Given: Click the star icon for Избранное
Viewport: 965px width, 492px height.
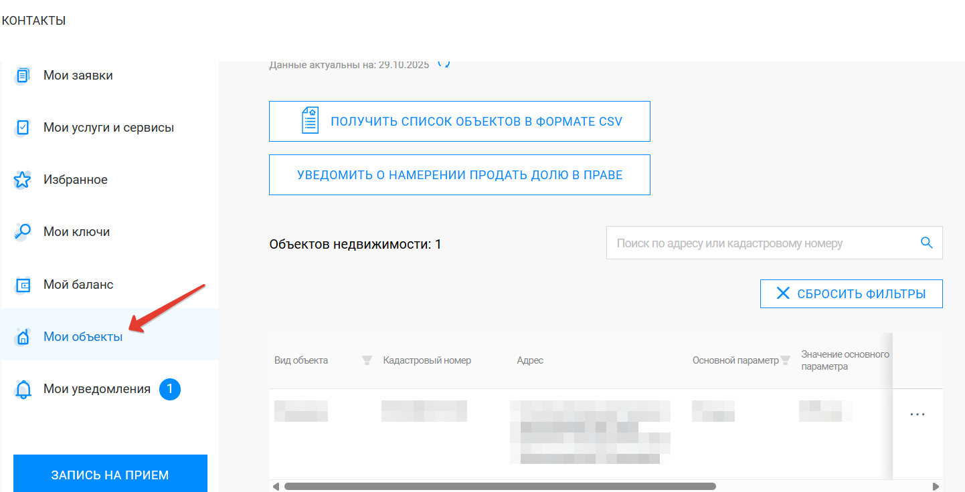Looking at the screenshot, I should coord(21,179).
